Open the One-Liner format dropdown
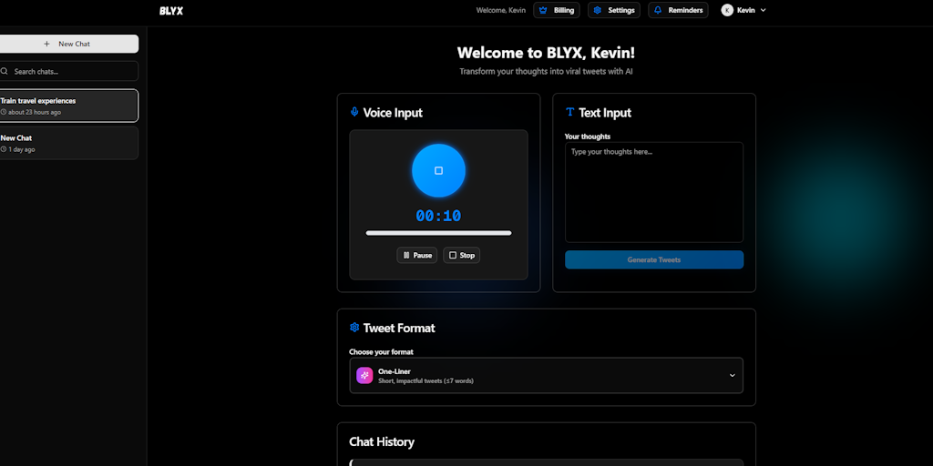The image size is (933, 466). pos(547,375)
